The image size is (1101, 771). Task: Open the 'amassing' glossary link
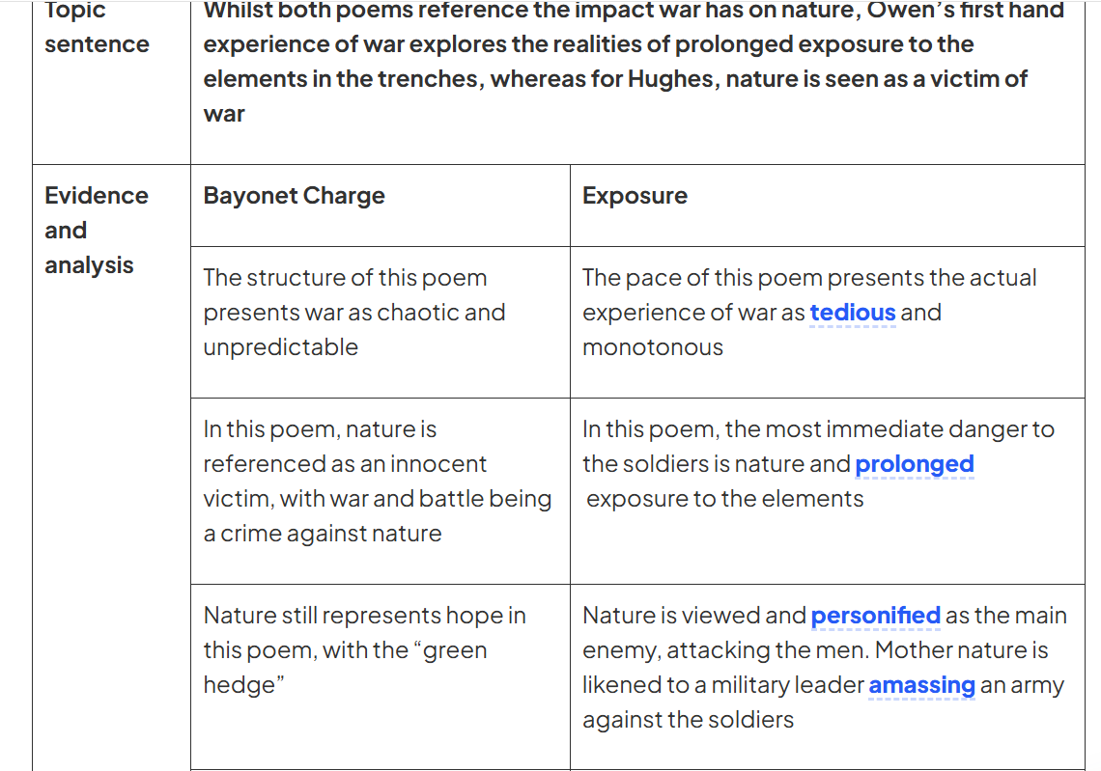[x=921, y=685]
